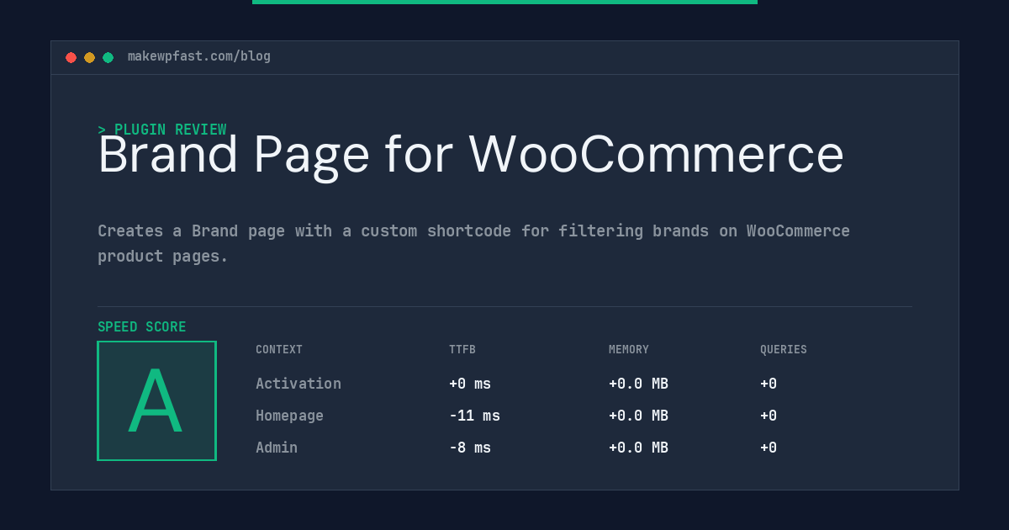Click the green window dot
This screenshot has height=530, width=1009.
pyautogui.click(x=108, y=57)
